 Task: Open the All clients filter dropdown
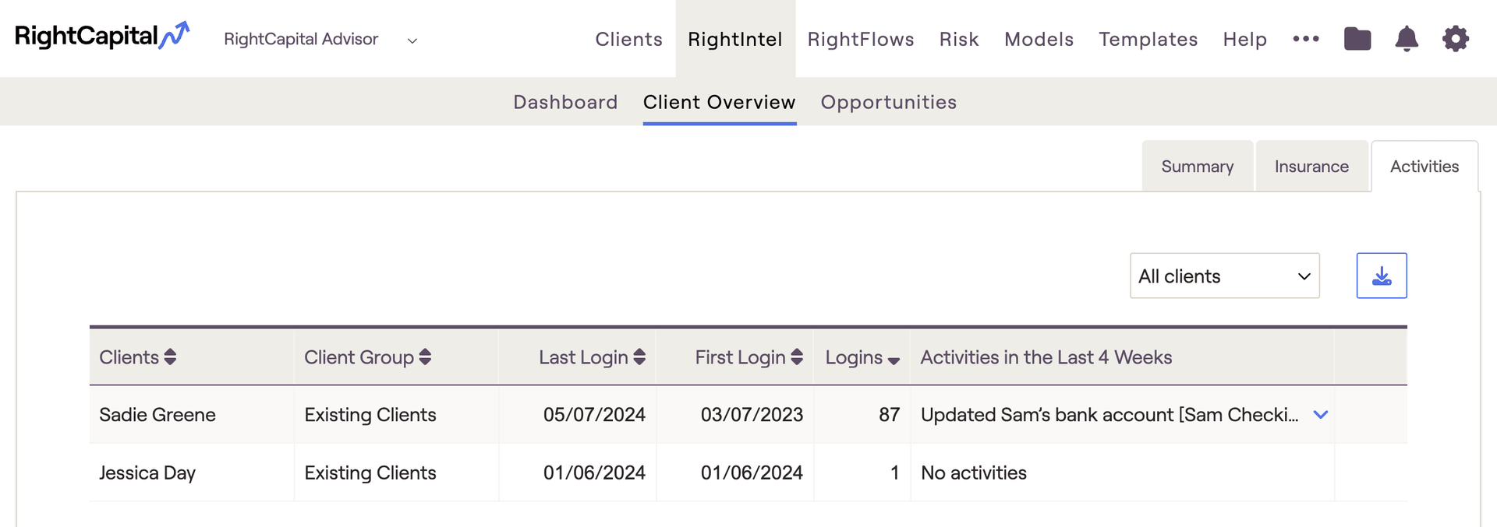click(1225, 276)
